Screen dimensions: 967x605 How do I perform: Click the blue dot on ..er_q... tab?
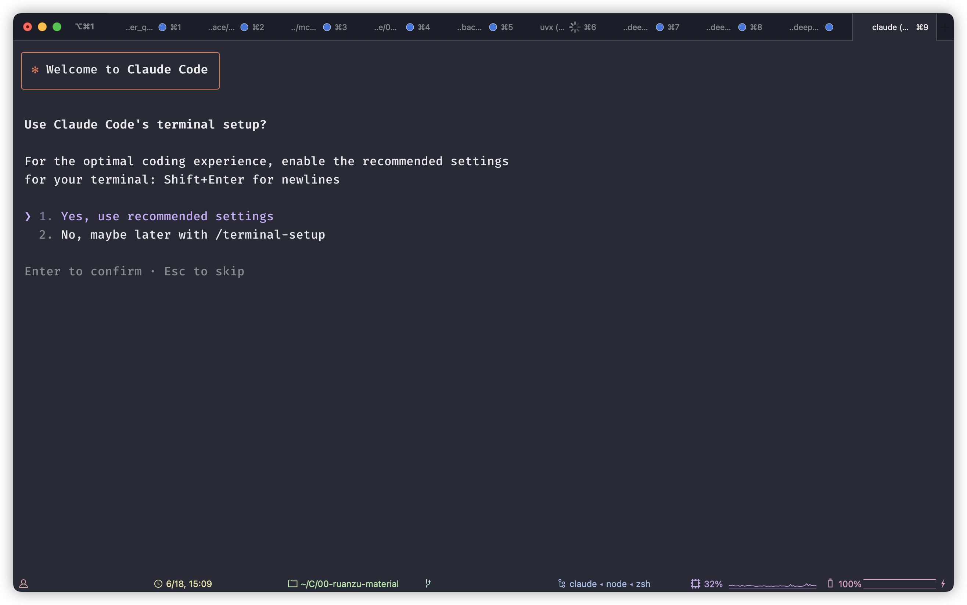[x=162, y=27]
